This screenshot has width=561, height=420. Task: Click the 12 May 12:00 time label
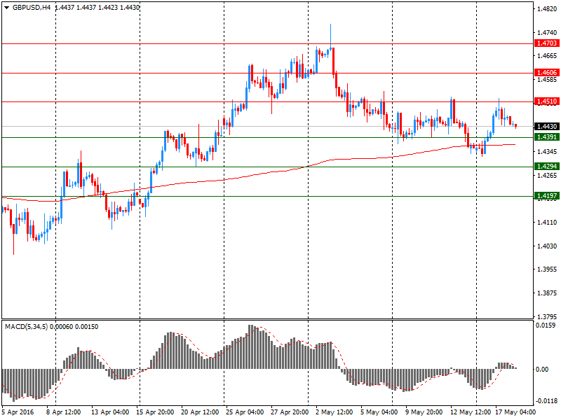point(471,412)
